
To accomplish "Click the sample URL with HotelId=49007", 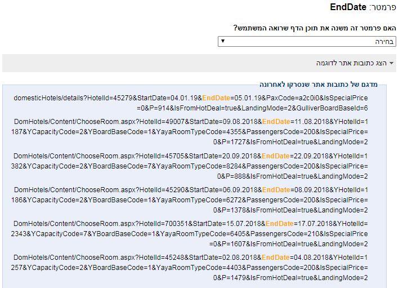I will click(x=190, y=132).
